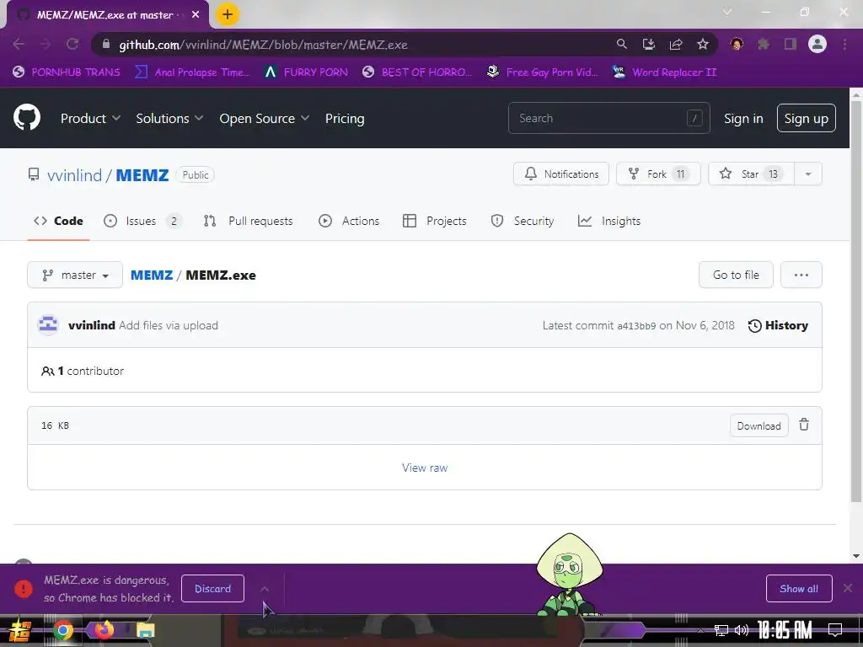Go back to previous page
This screenshot has width=863, height=647.
point(19,45)
